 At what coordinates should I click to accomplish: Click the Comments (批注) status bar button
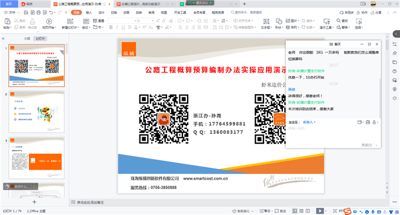tap(281, 211)
